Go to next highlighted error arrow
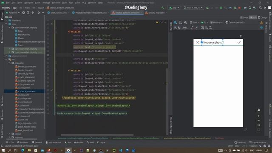The image size is (272, 153). click(x=166, y=22)
